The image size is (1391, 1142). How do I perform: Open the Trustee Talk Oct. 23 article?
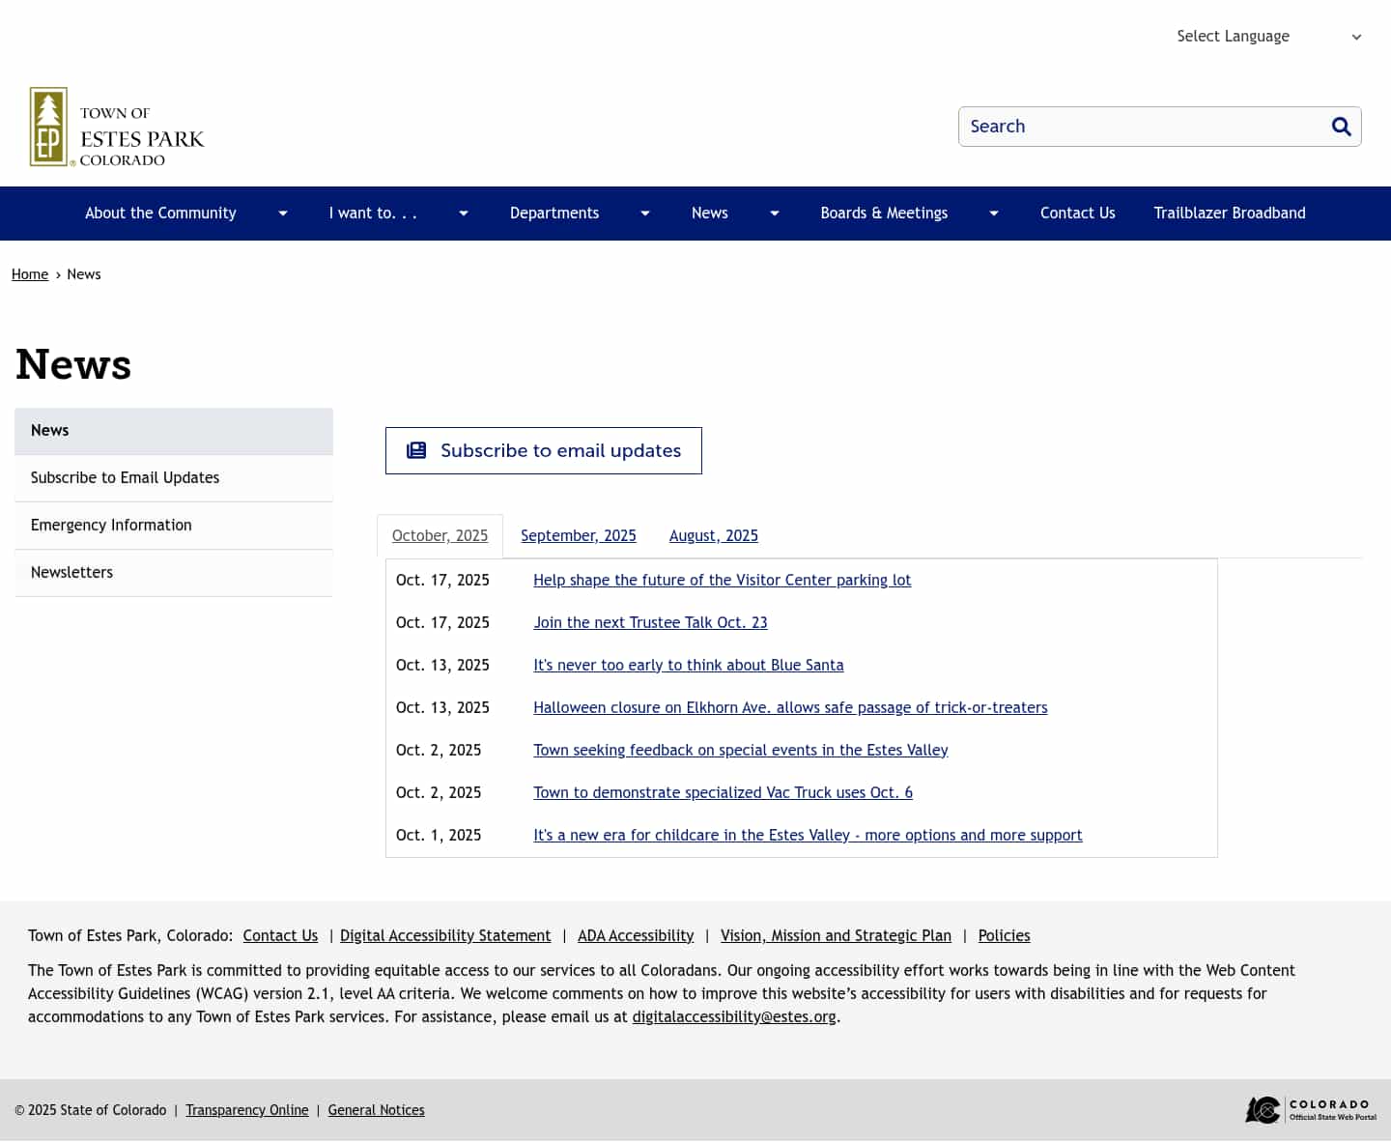coord(649,622)
